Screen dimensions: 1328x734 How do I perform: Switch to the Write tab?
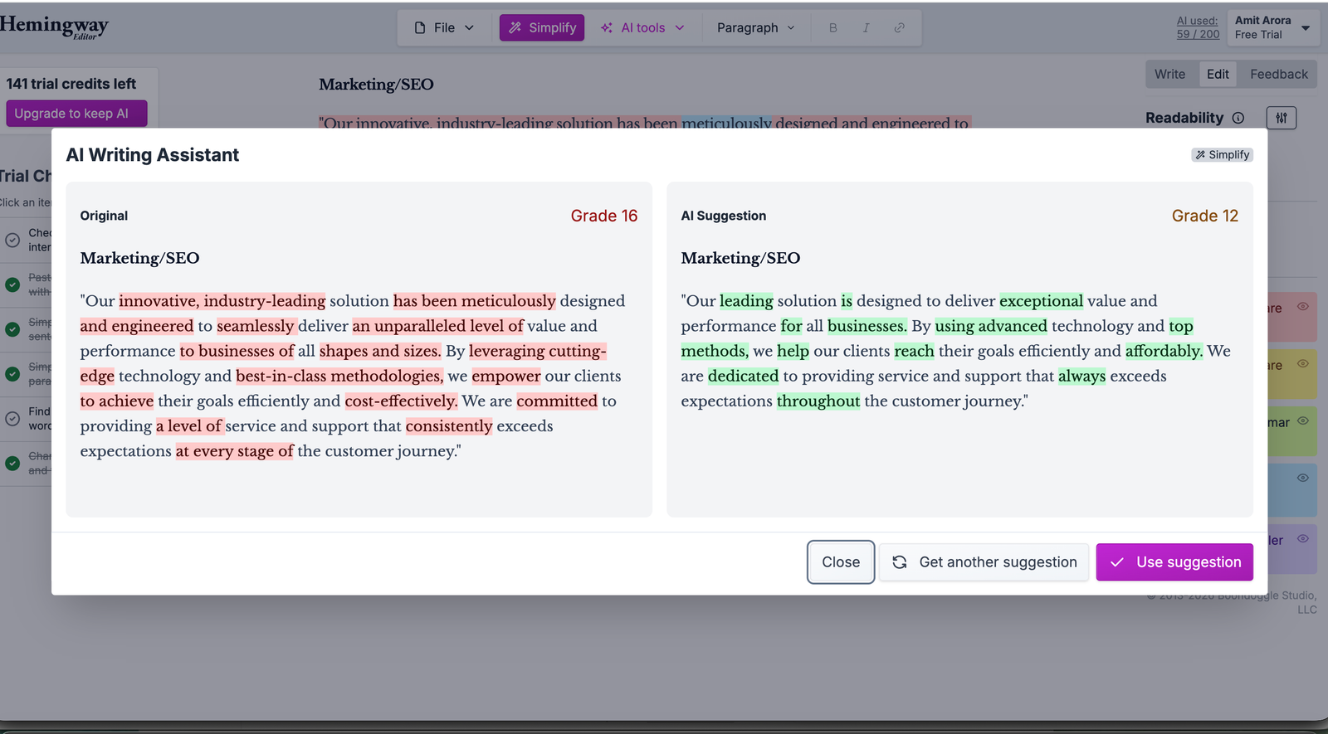point(1169,74)
